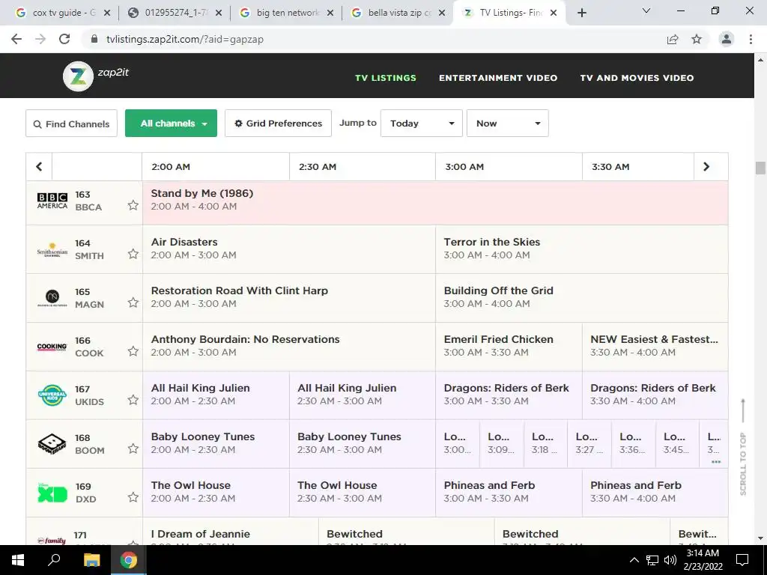Open taskbar clock showing 3:14 AM
767x575 pixels.
[703, 560]
